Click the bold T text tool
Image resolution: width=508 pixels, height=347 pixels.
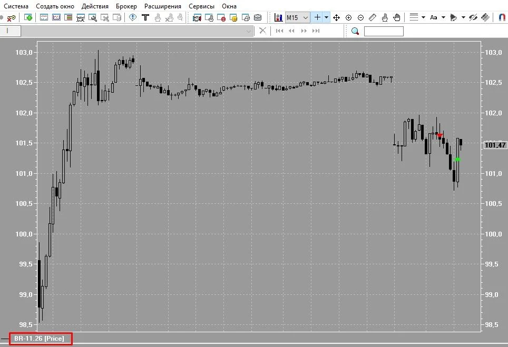coord(145,17)
